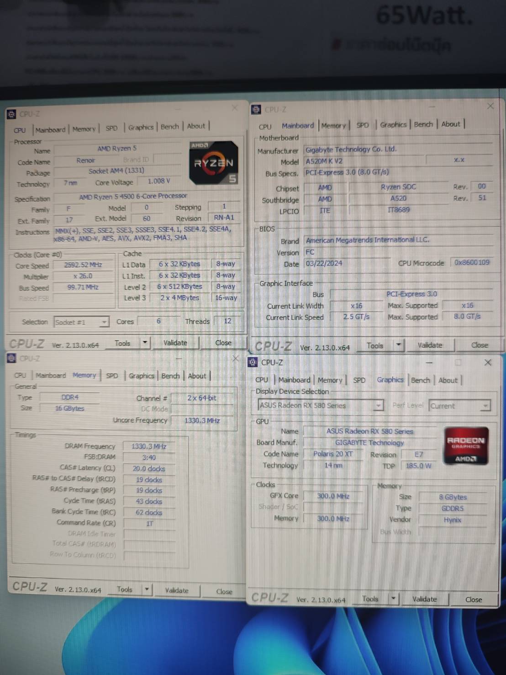Click the GPU memory type 'GDDR5'
This screenshot has height=675, width=506.
pos(453,509)
